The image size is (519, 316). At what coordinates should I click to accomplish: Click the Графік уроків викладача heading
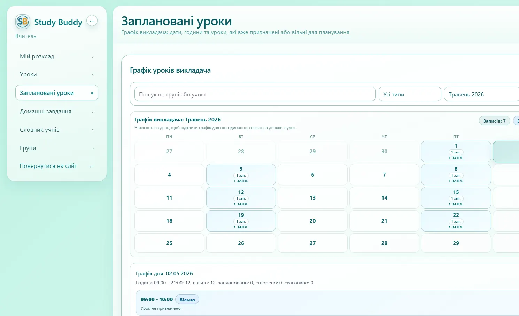tap(170, 70)
